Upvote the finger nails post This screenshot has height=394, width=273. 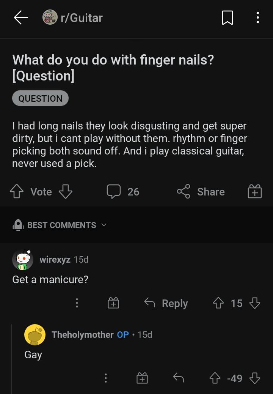pyautogui.click(x=16, y=192)
